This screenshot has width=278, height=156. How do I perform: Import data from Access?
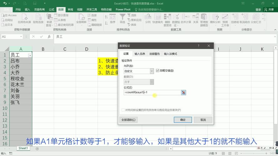pos(9,15)
